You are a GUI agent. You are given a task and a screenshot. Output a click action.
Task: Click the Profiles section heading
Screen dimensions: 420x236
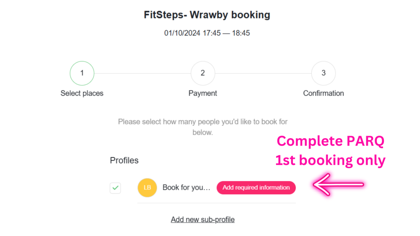point(124,161)
